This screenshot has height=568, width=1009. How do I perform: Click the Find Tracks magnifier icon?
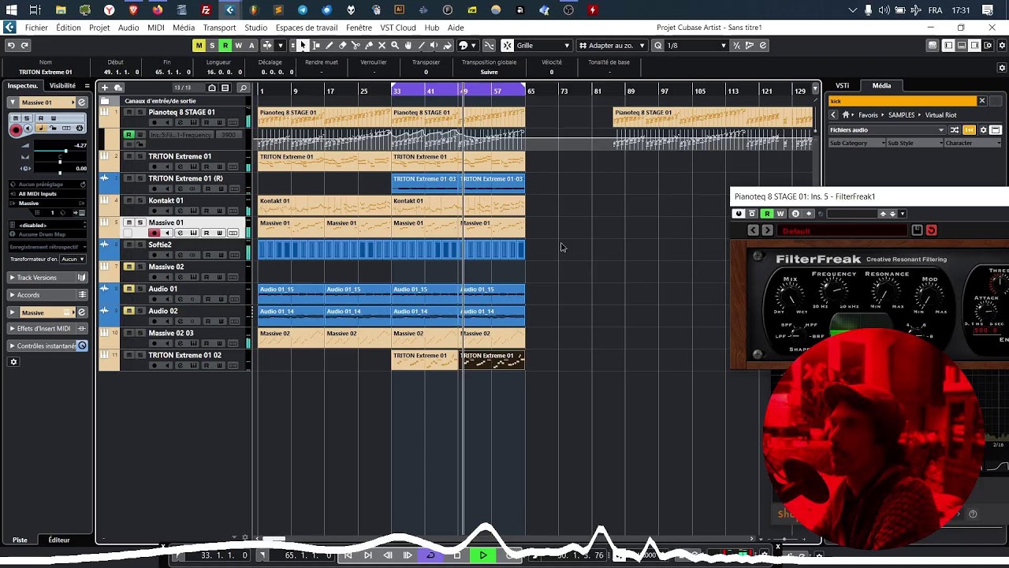click(x=243, y=88)
